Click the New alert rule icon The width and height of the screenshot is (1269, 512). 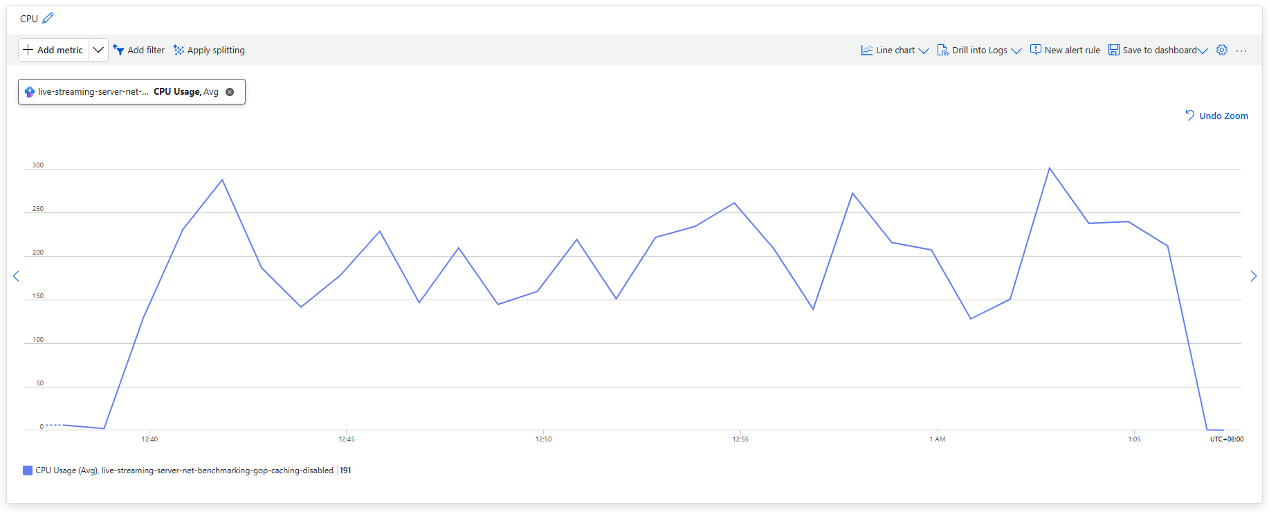click(1036, 50)
